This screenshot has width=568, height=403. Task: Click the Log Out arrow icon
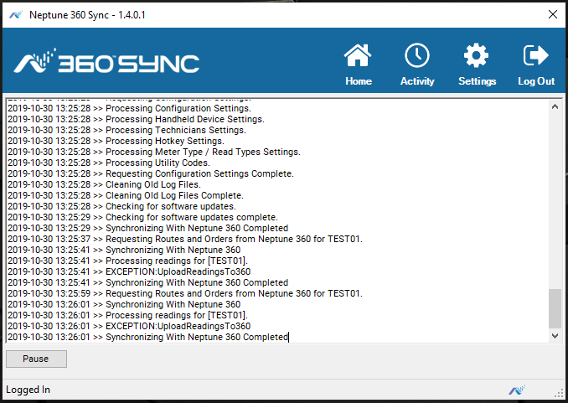535,56
